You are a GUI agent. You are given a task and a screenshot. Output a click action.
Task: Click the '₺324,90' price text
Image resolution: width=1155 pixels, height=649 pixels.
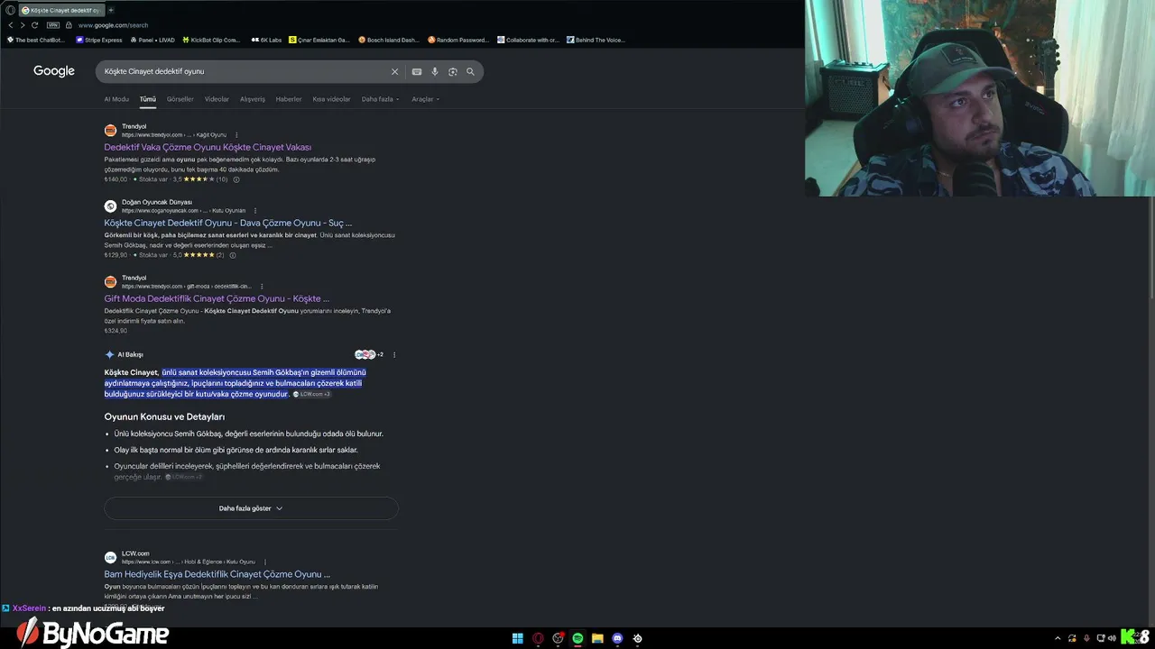pos(115,331)
